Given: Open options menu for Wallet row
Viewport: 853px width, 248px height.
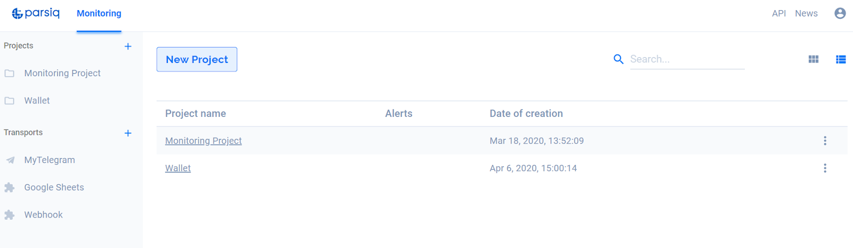Looking at the screenshot, I should click(825, 168).
